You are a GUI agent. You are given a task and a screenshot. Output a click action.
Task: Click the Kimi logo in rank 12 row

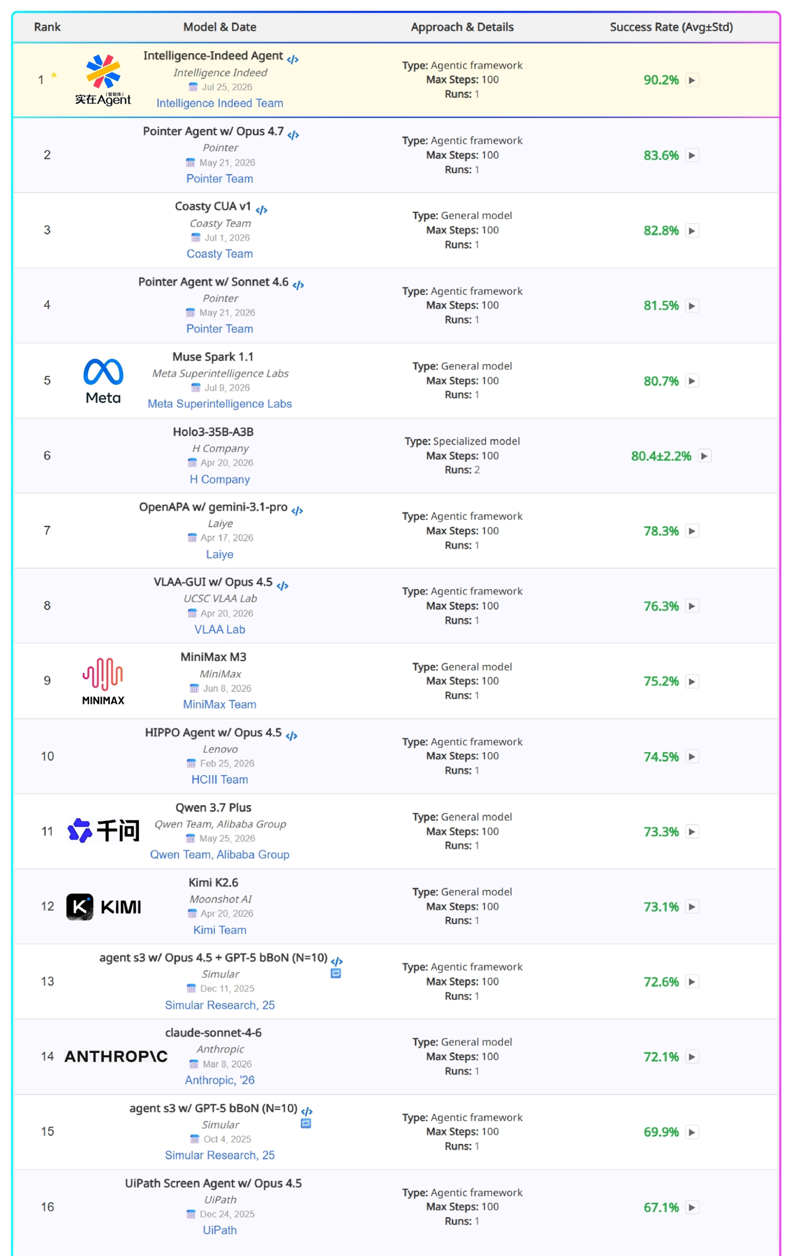click(x=103, y=907)
